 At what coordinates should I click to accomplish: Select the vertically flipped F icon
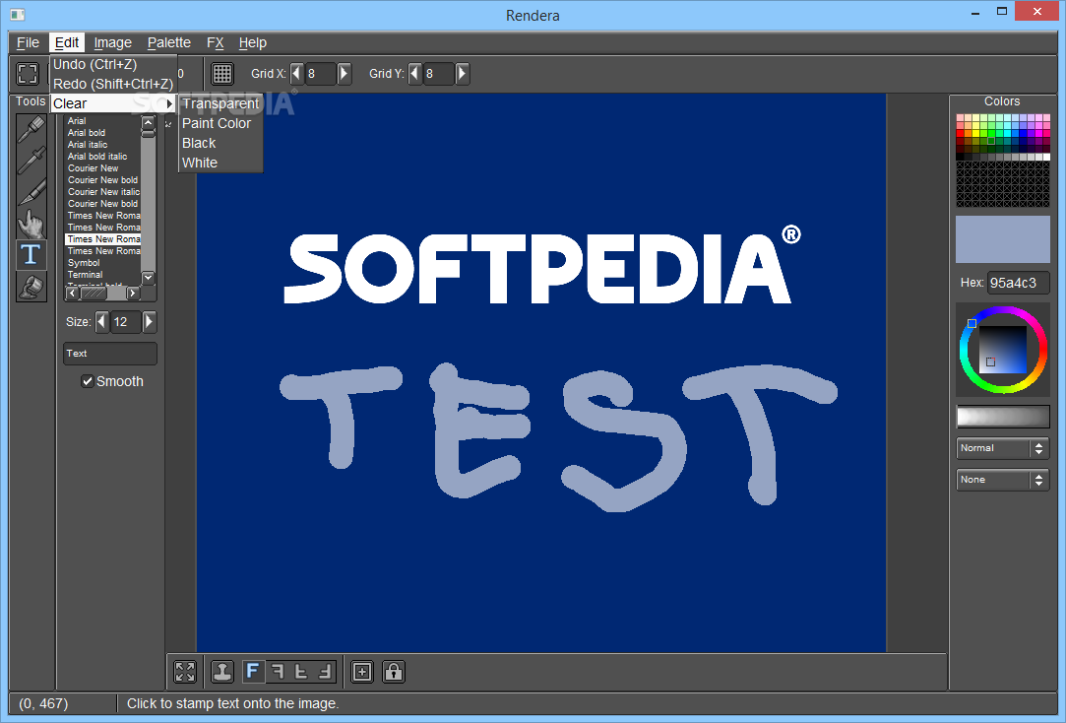click(301, 672)
